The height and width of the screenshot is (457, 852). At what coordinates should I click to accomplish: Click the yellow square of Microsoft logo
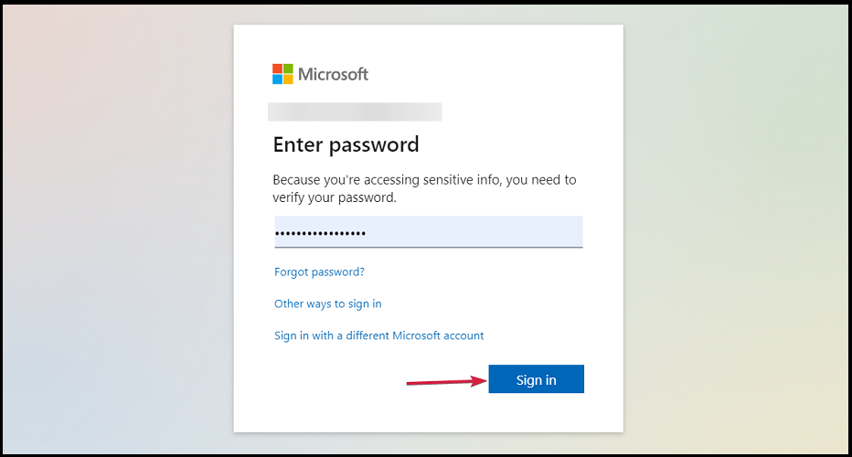[288, 80]
